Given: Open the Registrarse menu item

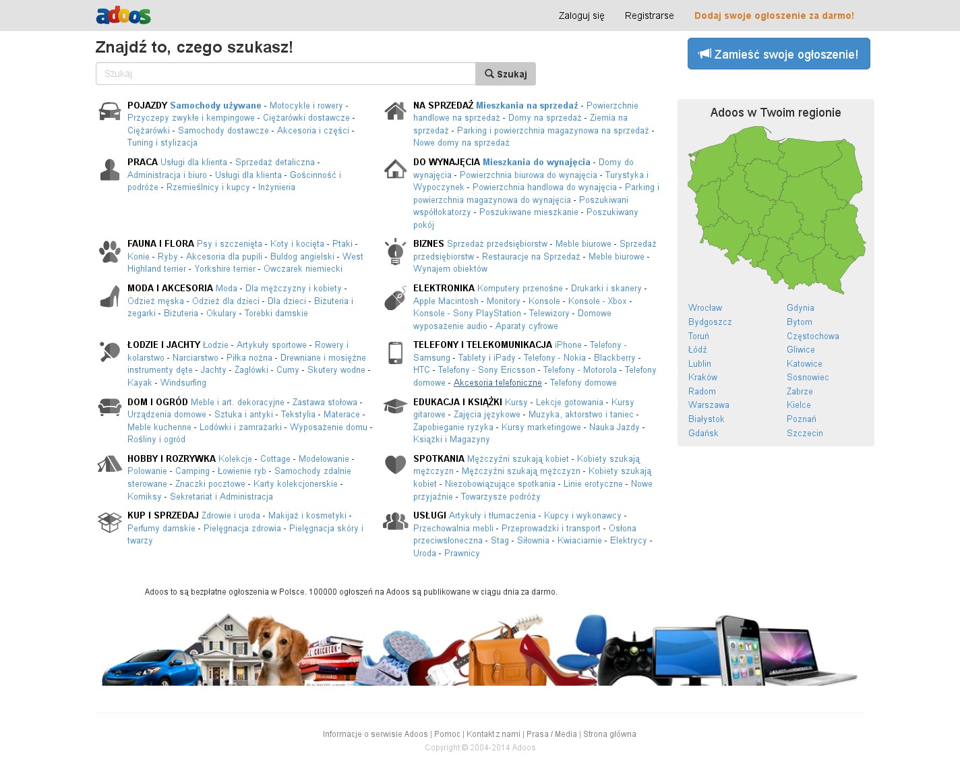Looking at the screenshot, I should [x=649, y=16].
